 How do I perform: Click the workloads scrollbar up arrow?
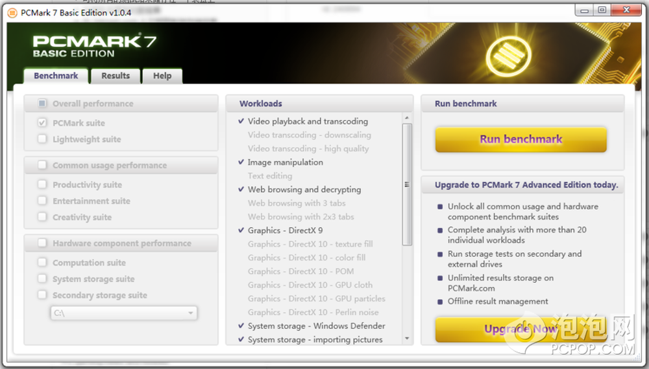point(407,118)
